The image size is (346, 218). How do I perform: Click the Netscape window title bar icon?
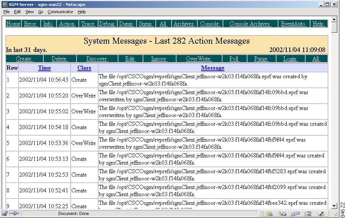(5, 5)
